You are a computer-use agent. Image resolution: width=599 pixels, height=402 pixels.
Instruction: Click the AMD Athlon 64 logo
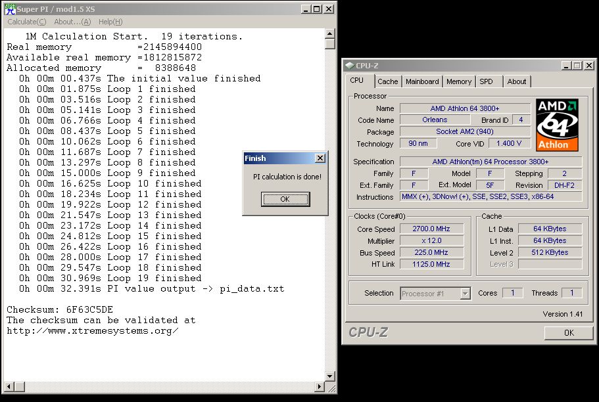point(557,125)
